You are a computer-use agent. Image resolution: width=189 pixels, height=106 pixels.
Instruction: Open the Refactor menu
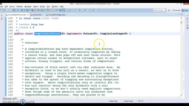[x=20, y=6]
